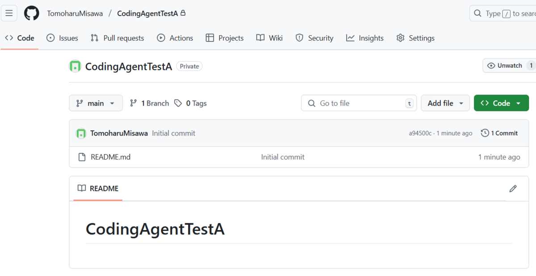Screen dimensions: 536x276
Task: Open the CodingAgentTestA breadcrumb link
Action: pos(147,13)
